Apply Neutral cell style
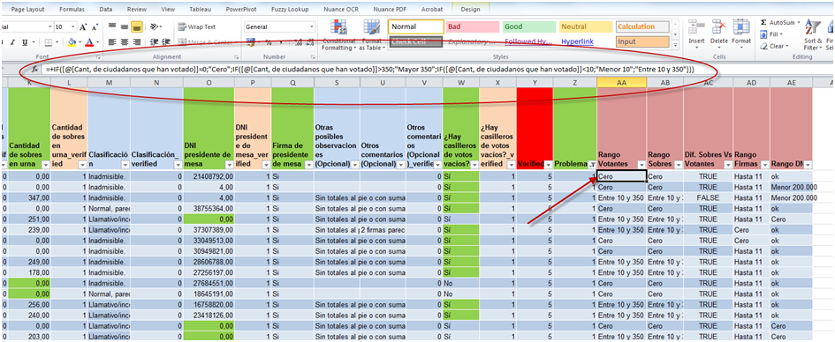 pyautogui.click(x=585, y=26)
